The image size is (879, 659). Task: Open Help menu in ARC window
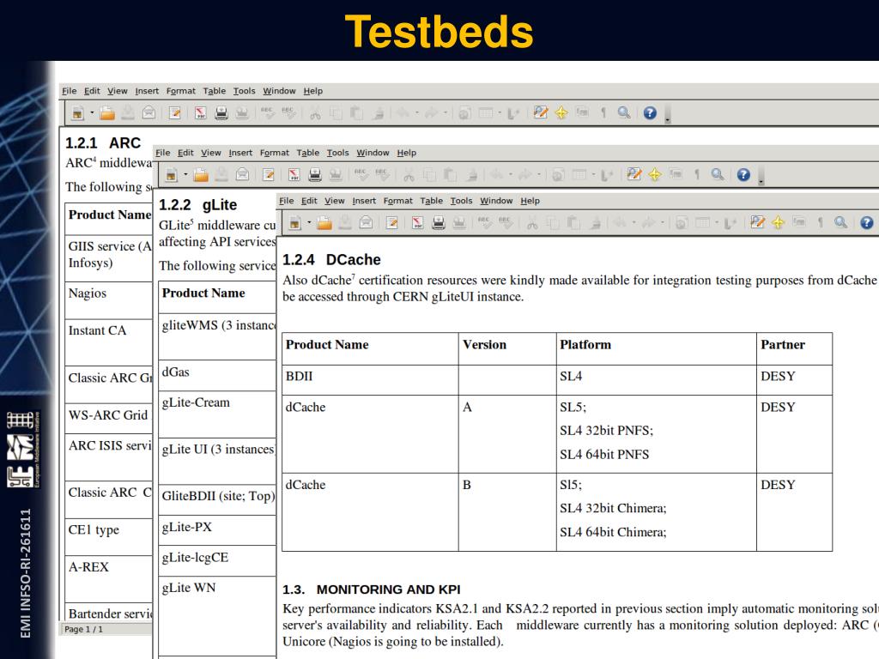pyautogui.click(x=313, y=91)
